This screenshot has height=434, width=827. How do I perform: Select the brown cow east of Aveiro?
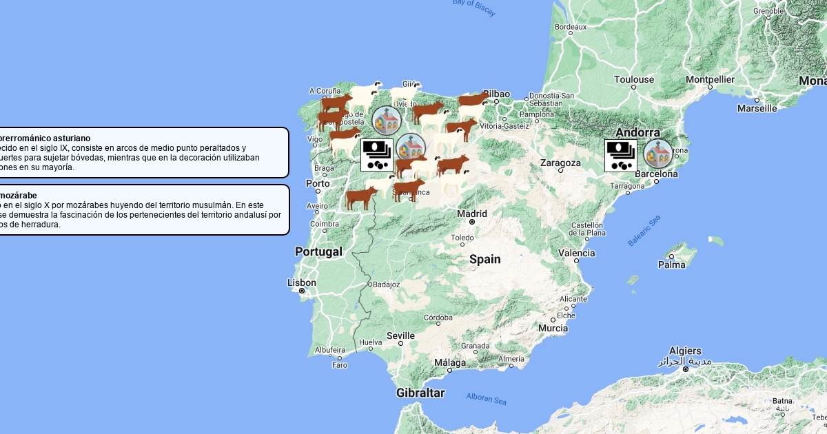pos(361,198)
